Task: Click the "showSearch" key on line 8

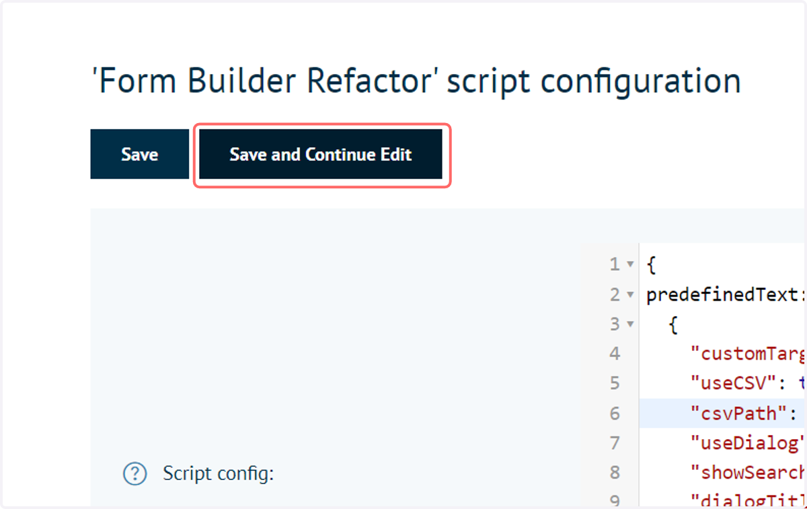Action: [x=748, y=472]
